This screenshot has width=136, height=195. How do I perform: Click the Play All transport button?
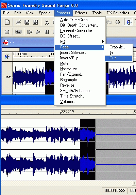click(30, 32)
